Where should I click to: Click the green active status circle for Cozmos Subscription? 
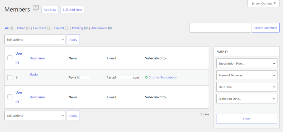coord(146,77)
